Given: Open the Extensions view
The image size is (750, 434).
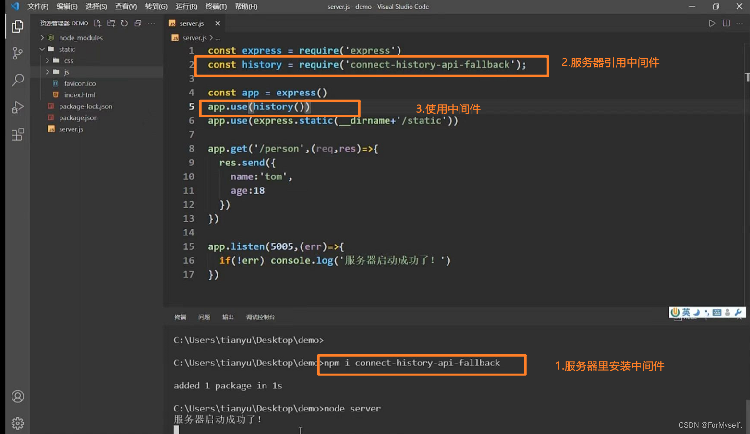Looking at the screenshot, I should [x=17, y=134].
